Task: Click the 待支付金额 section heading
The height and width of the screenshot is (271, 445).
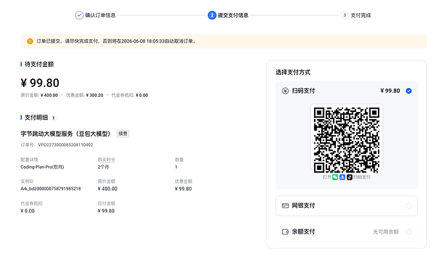Action: pyautogui.click(x=39, y=64)
